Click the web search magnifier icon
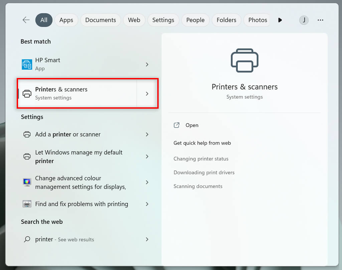This screenshot has height=270, width=342. pyautogui.click(x=27, y=239)
